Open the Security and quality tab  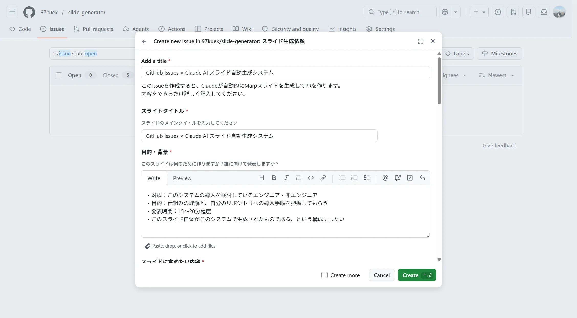coord(290,29)
